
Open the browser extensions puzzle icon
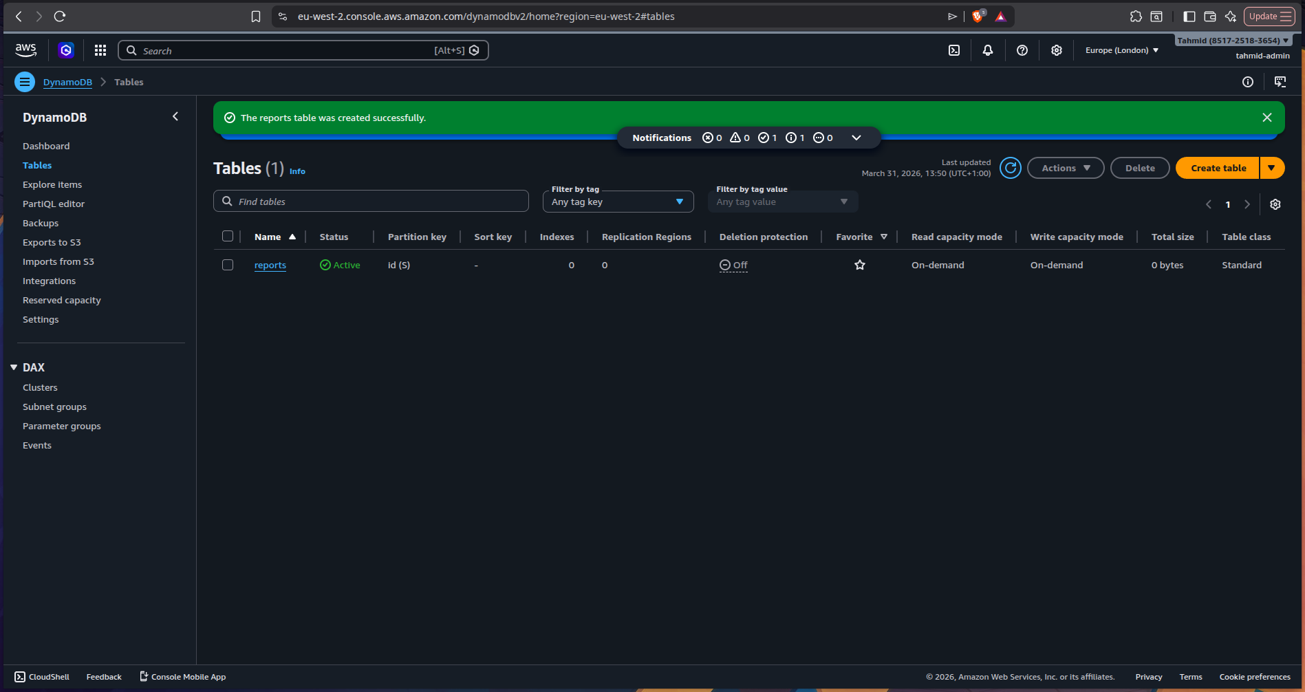[x=1136, y=17]
